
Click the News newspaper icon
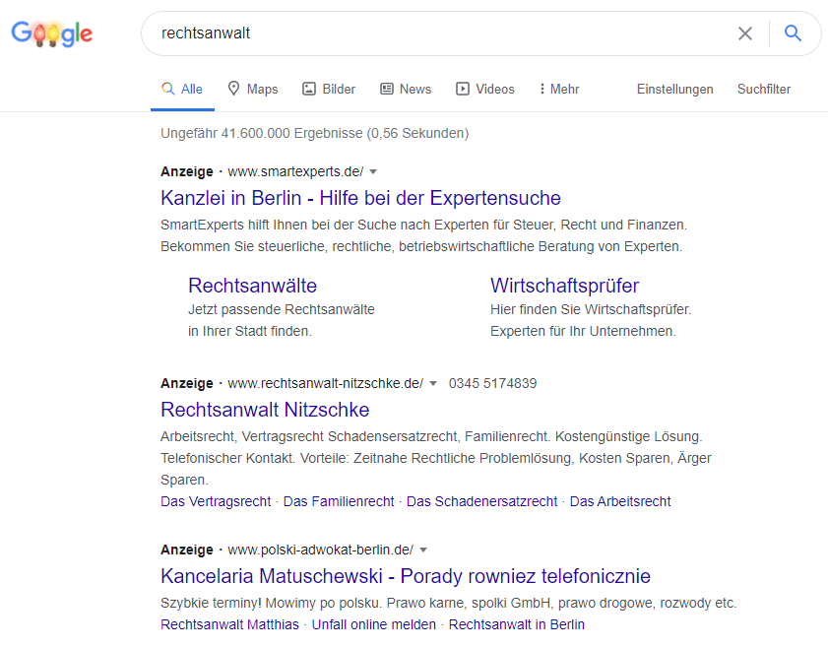387,89
